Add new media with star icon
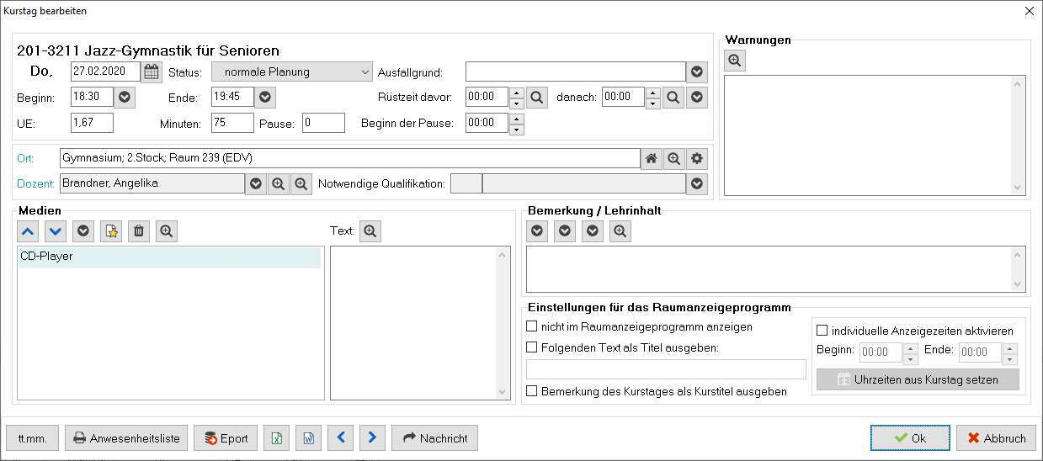The height and width of the screenshot is (461, 1043). 111,231
